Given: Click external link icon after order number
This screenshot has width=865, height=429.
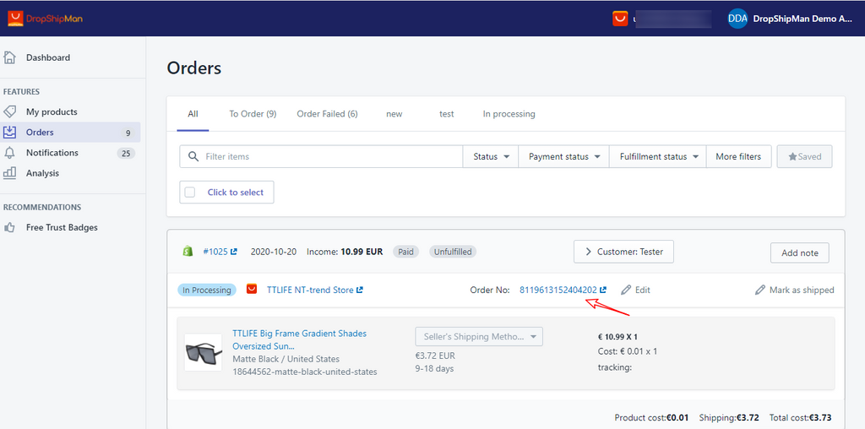Looking at the screenshot, I should [603, 290].
